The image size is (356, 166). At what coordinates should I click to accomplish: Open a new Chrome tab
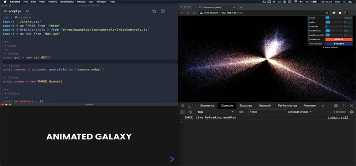click(x=241, y=7)
